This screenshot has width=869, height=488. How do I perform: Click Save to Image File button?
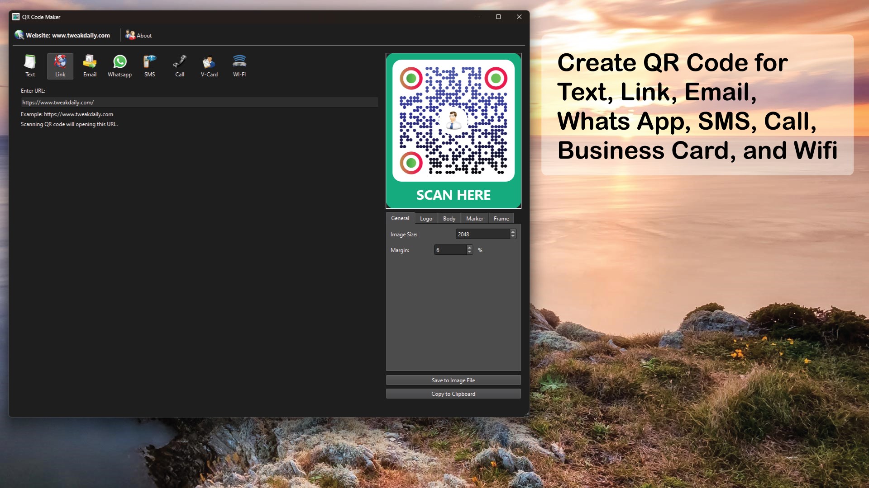[453, 380]
